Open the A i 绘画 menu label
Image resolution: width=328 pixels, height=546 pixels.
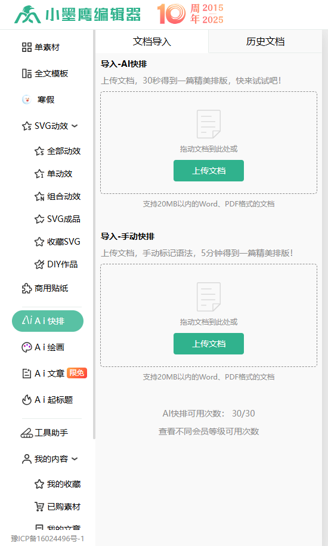pos(49,347)
